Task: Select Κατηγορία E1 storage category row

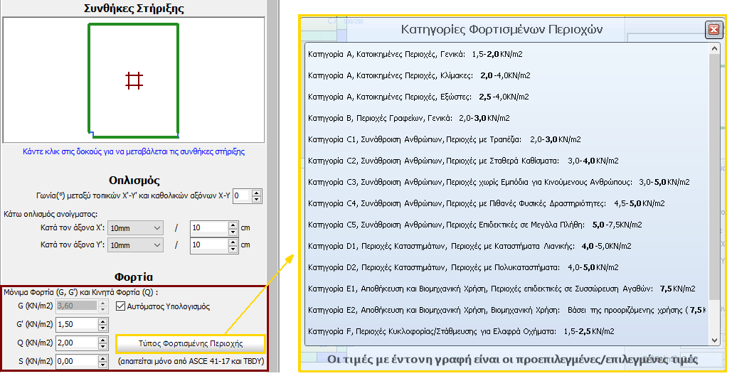Action: point(502,289)
